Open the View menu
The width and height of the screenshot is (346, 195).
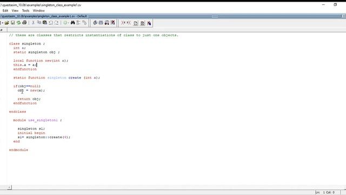pos(15,11)
